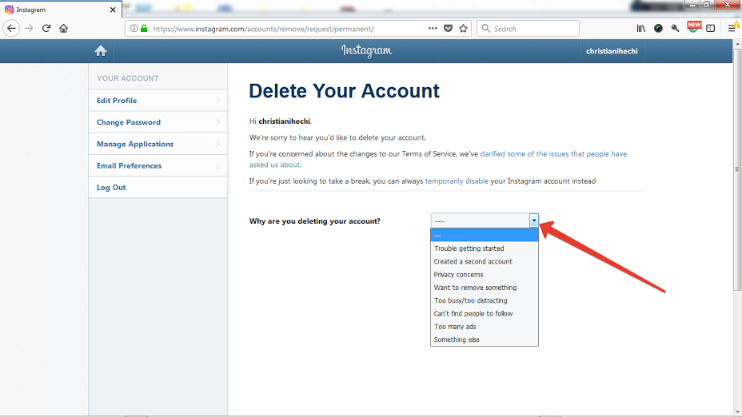This screenshot has height=417, width=742.
Task: Open the extension marked NEW
Action: coord(694,27)
